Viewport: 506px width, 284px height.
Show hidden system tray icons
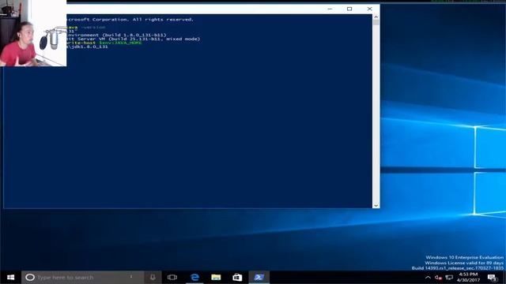[428, 277]
